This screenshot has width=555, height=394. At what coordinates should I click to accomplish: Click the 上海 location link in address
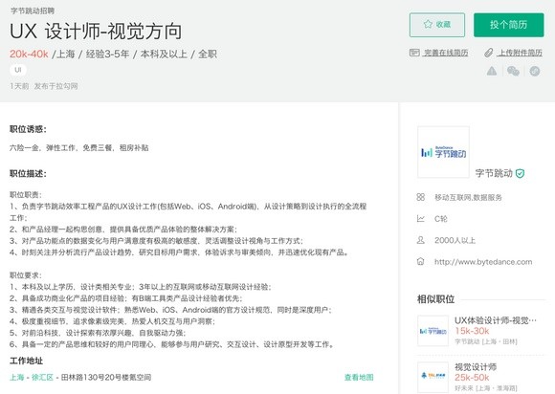coord(16,378)
